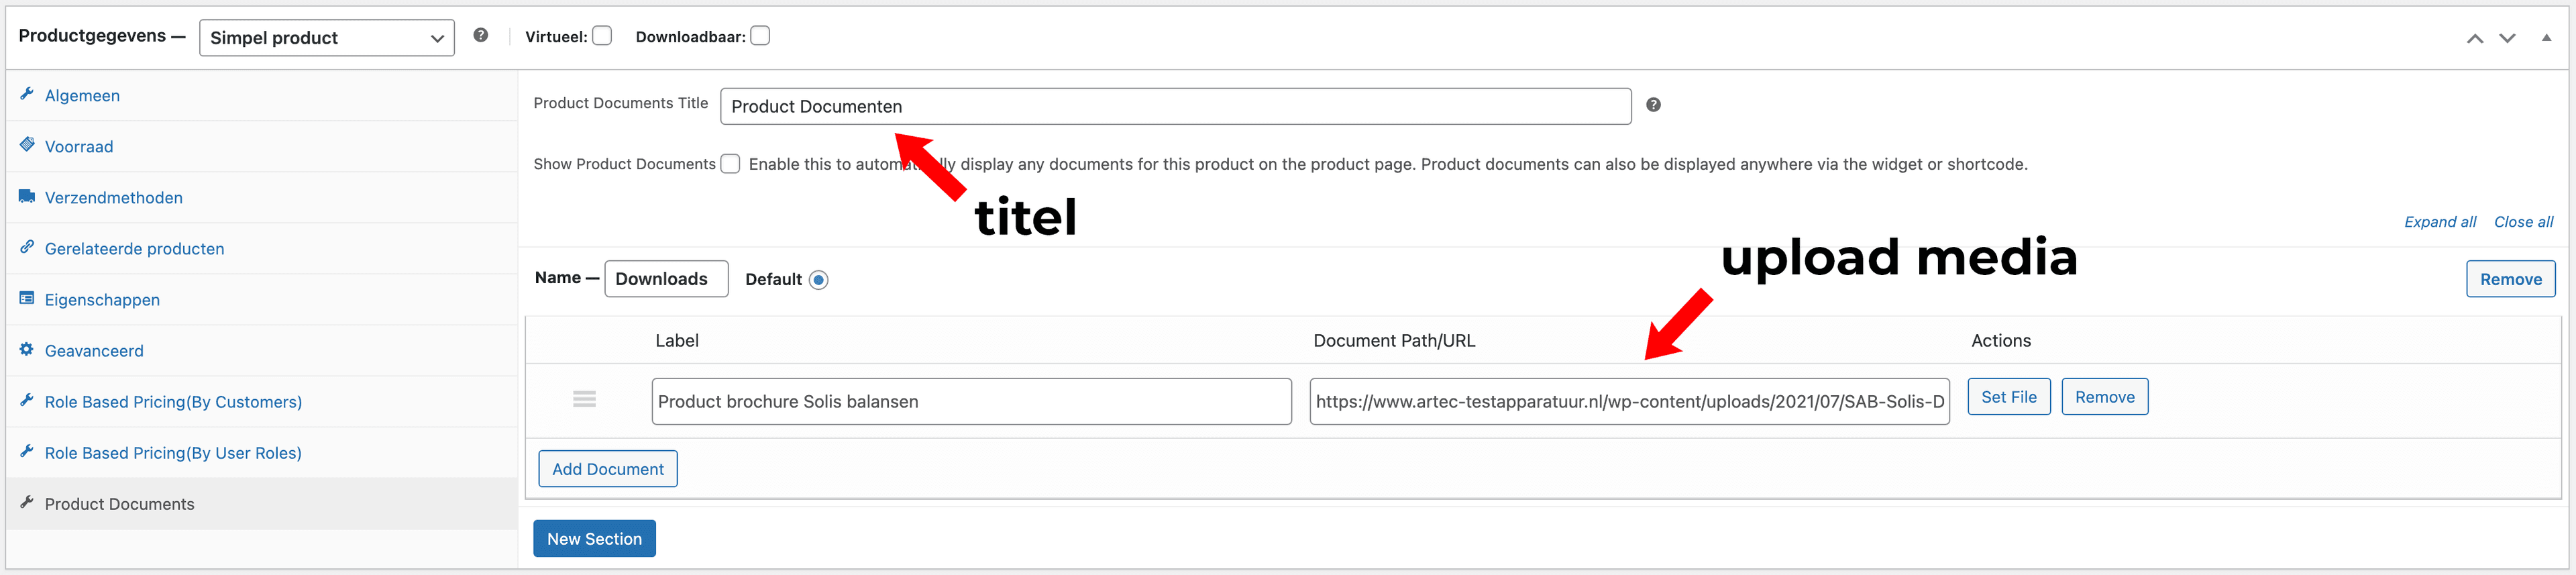2576x575 pixels.
Task: Open the Geavanceerd tab
Action: pos(262,351)
